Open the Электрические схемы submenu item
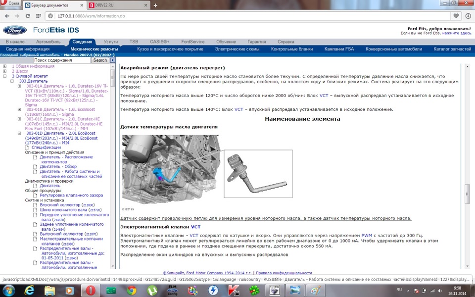This screenshot has width=475, height=297. coord(237,49)
